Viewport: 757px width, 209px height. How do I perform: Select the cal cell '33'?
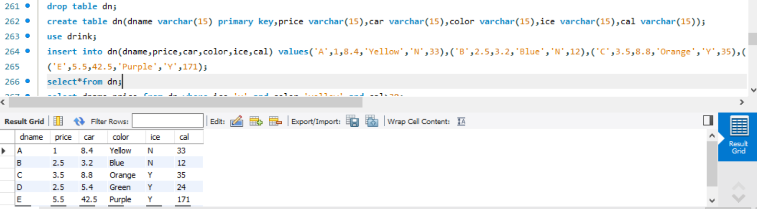point(189,151)
